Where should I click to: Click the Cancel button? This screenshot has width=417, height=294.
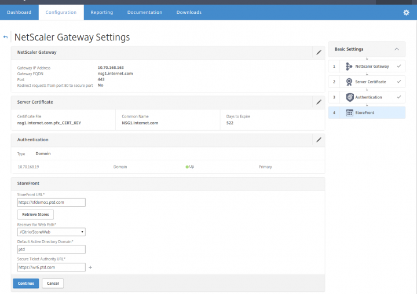[53, 284]
